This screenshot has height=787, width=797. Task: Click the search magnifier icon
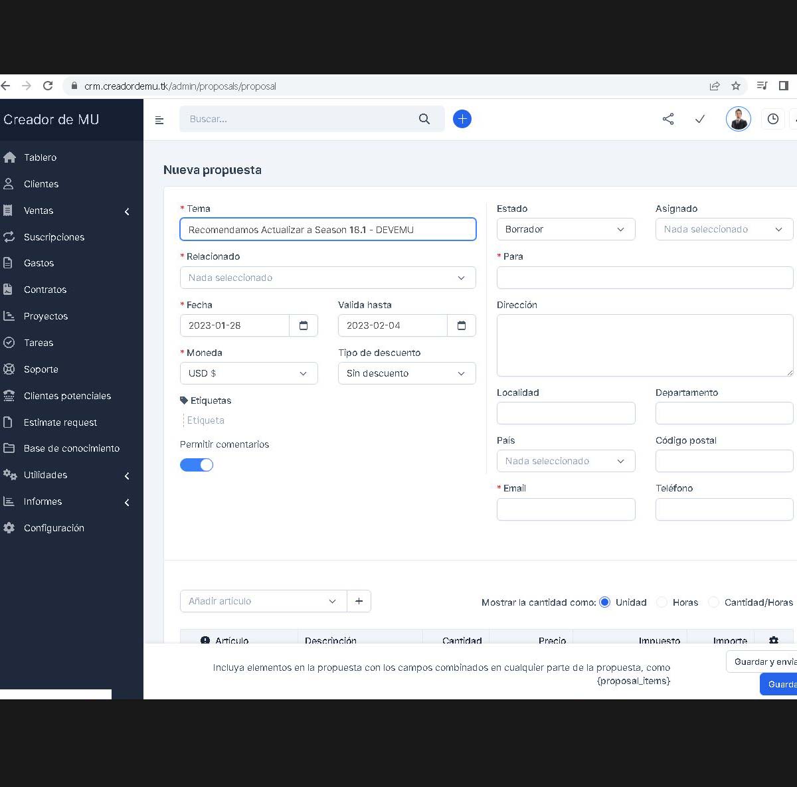(x=424, y=119)
